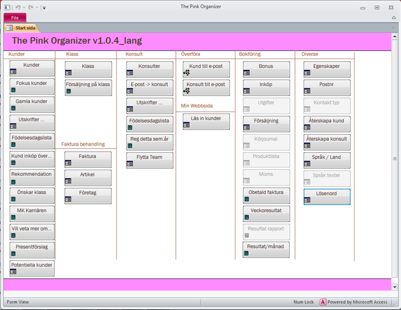Click the Access application icon in title bar
The height and width of the screenshot is (310, 401).
coord(7,7)
